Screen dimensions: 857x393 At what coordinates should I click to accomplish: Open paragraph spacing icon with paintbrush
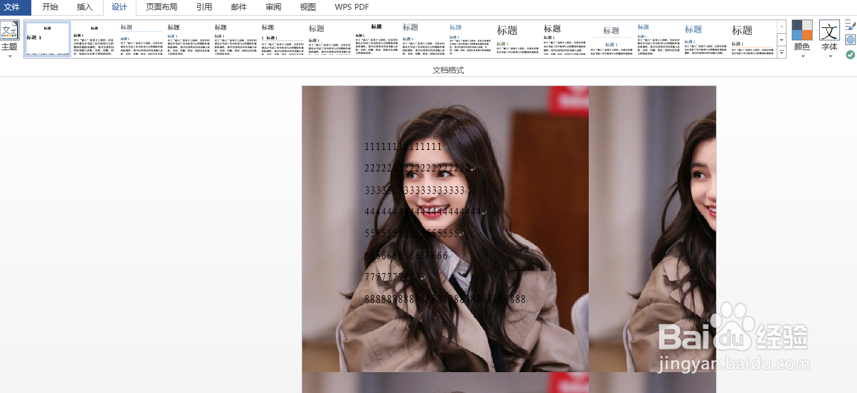tap(850, 25)
